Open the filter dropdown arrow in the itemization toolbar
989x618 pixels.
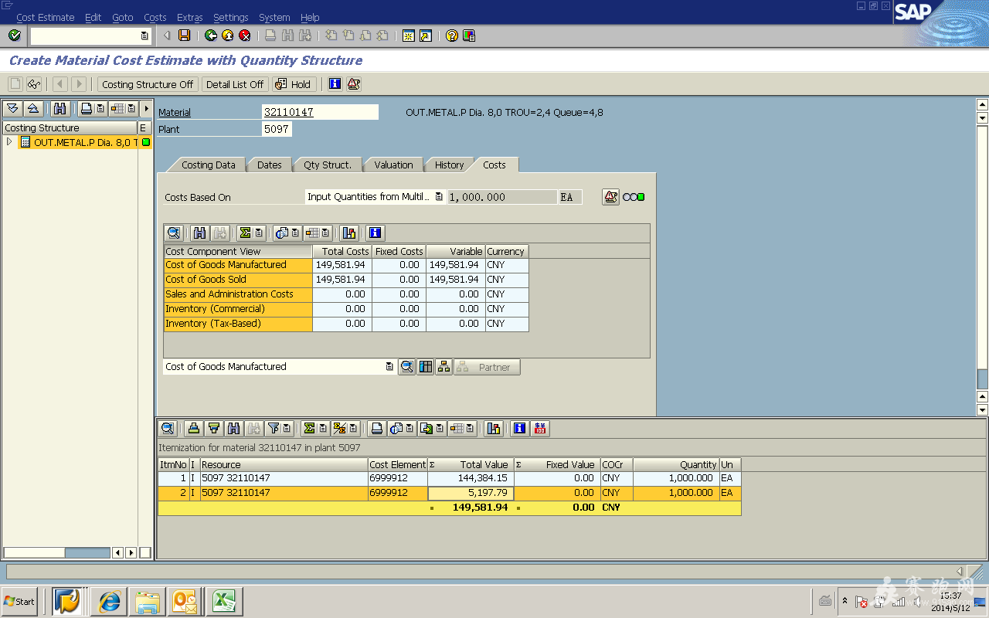287,428
